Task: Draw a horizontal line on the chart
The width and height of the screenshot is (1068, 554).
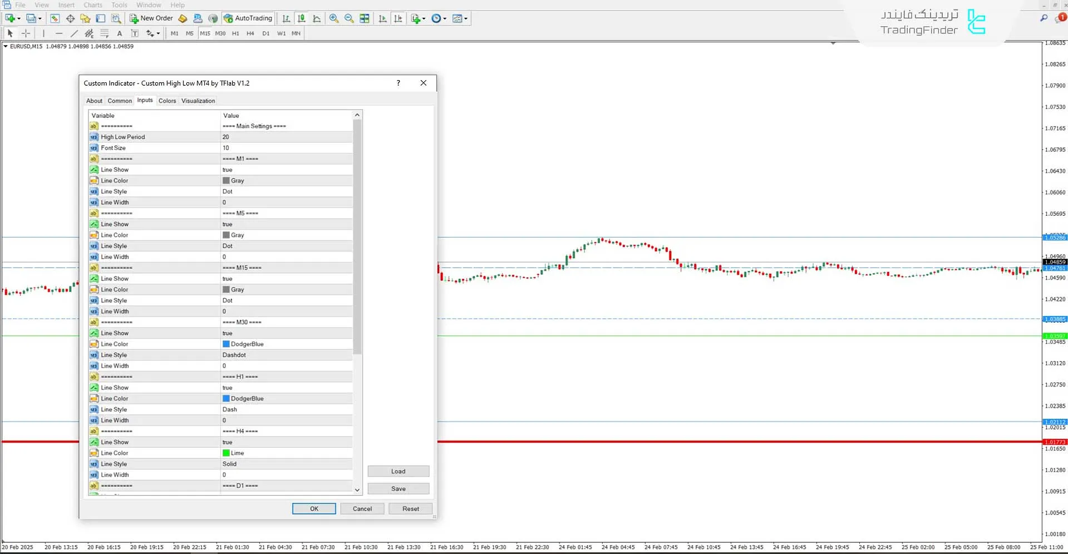Action: pos(59,33)
